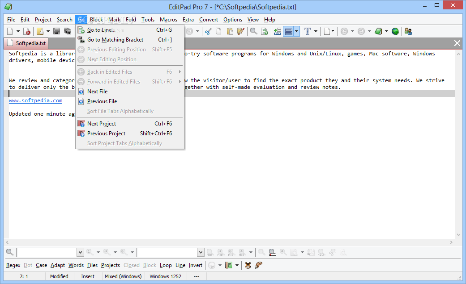Click the edit clipboard pencil icon
Viewport: 466px width, 284px height.
pos(241,31)
